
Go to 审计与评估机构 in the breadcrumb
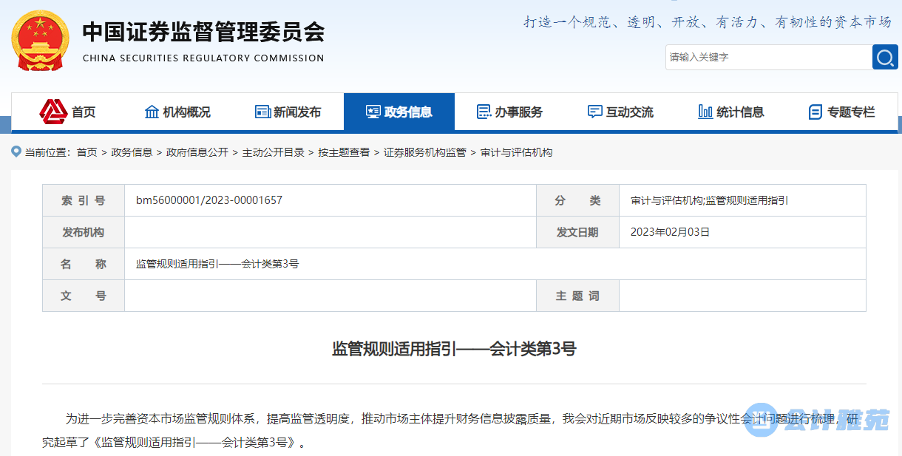tap(517, 152)
